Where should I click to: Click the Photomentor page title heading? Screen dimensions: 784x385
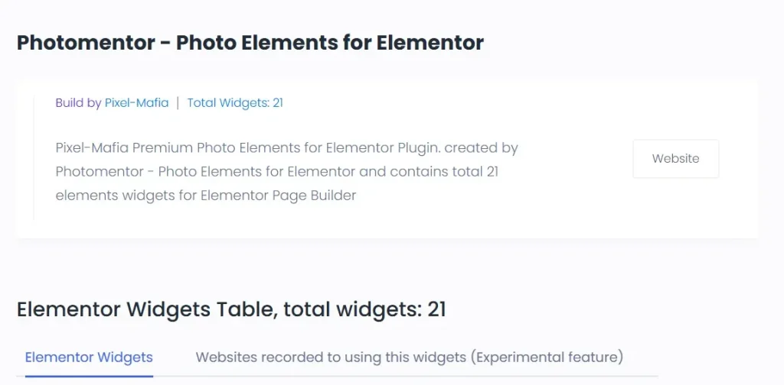pyautogui.click(x=250, y=43)
